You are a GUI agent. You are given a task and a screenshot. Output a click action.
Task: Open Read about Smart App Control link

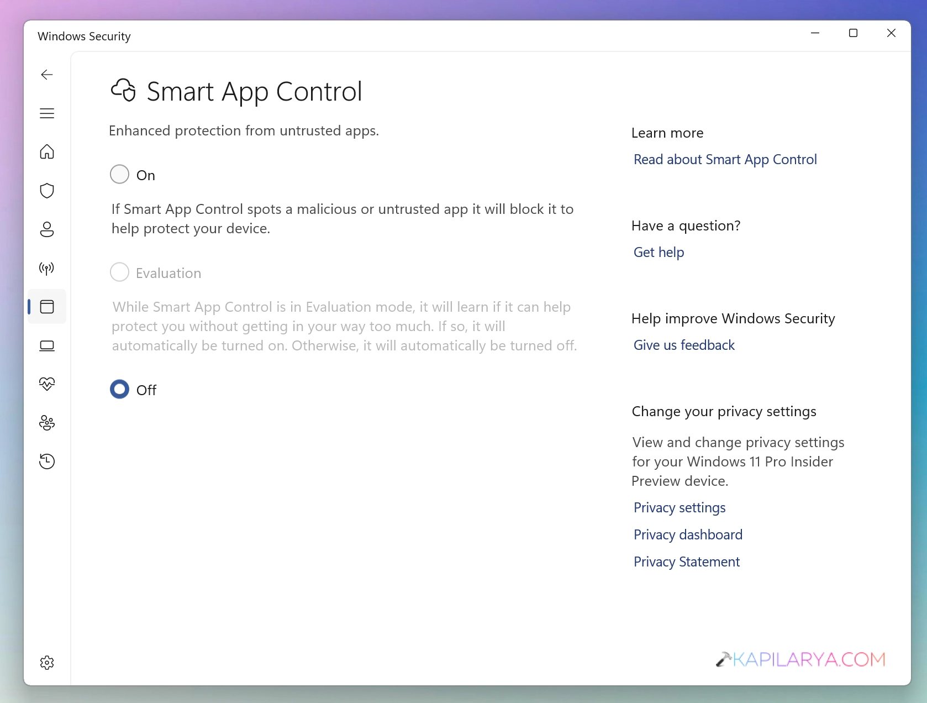click(x=725, y=160)
